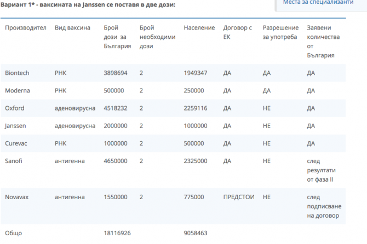Click the ПРЕДСТОИ contract status cell
This screenshot has width=367, height=244.
tap(239, 196)
